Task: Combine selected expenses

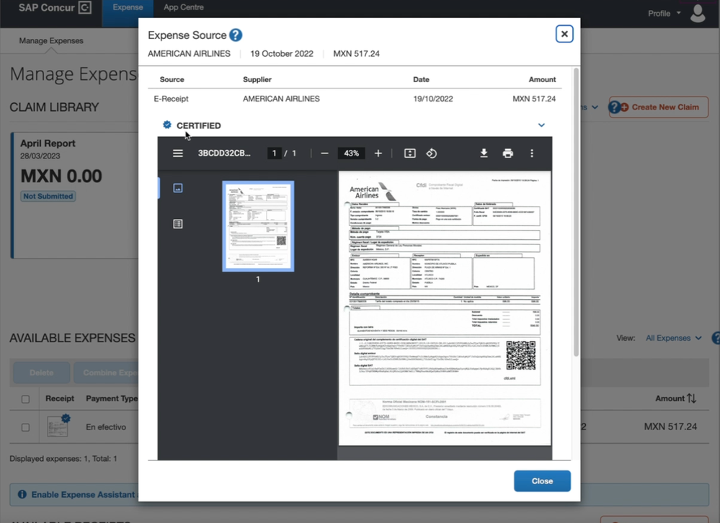Action: click(x=107, y=372)
